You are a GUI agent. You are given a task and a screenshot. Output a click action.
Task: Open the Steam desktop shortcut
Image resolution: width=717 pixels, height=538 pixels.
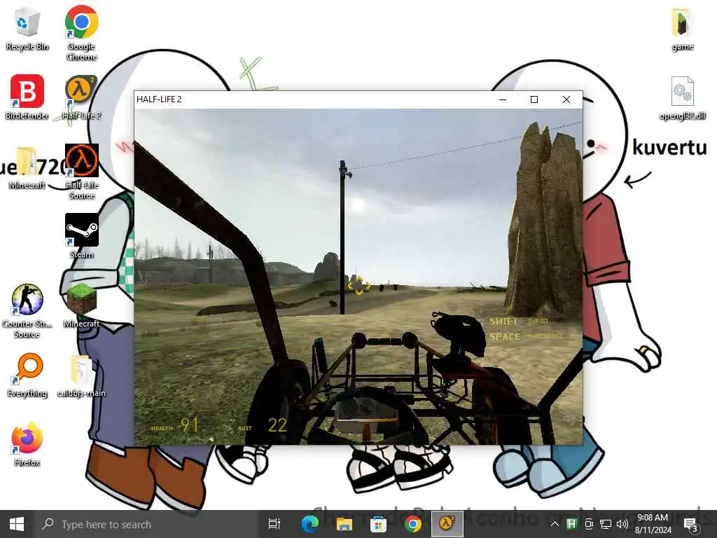pyautogui.click(x=82, y=235)
